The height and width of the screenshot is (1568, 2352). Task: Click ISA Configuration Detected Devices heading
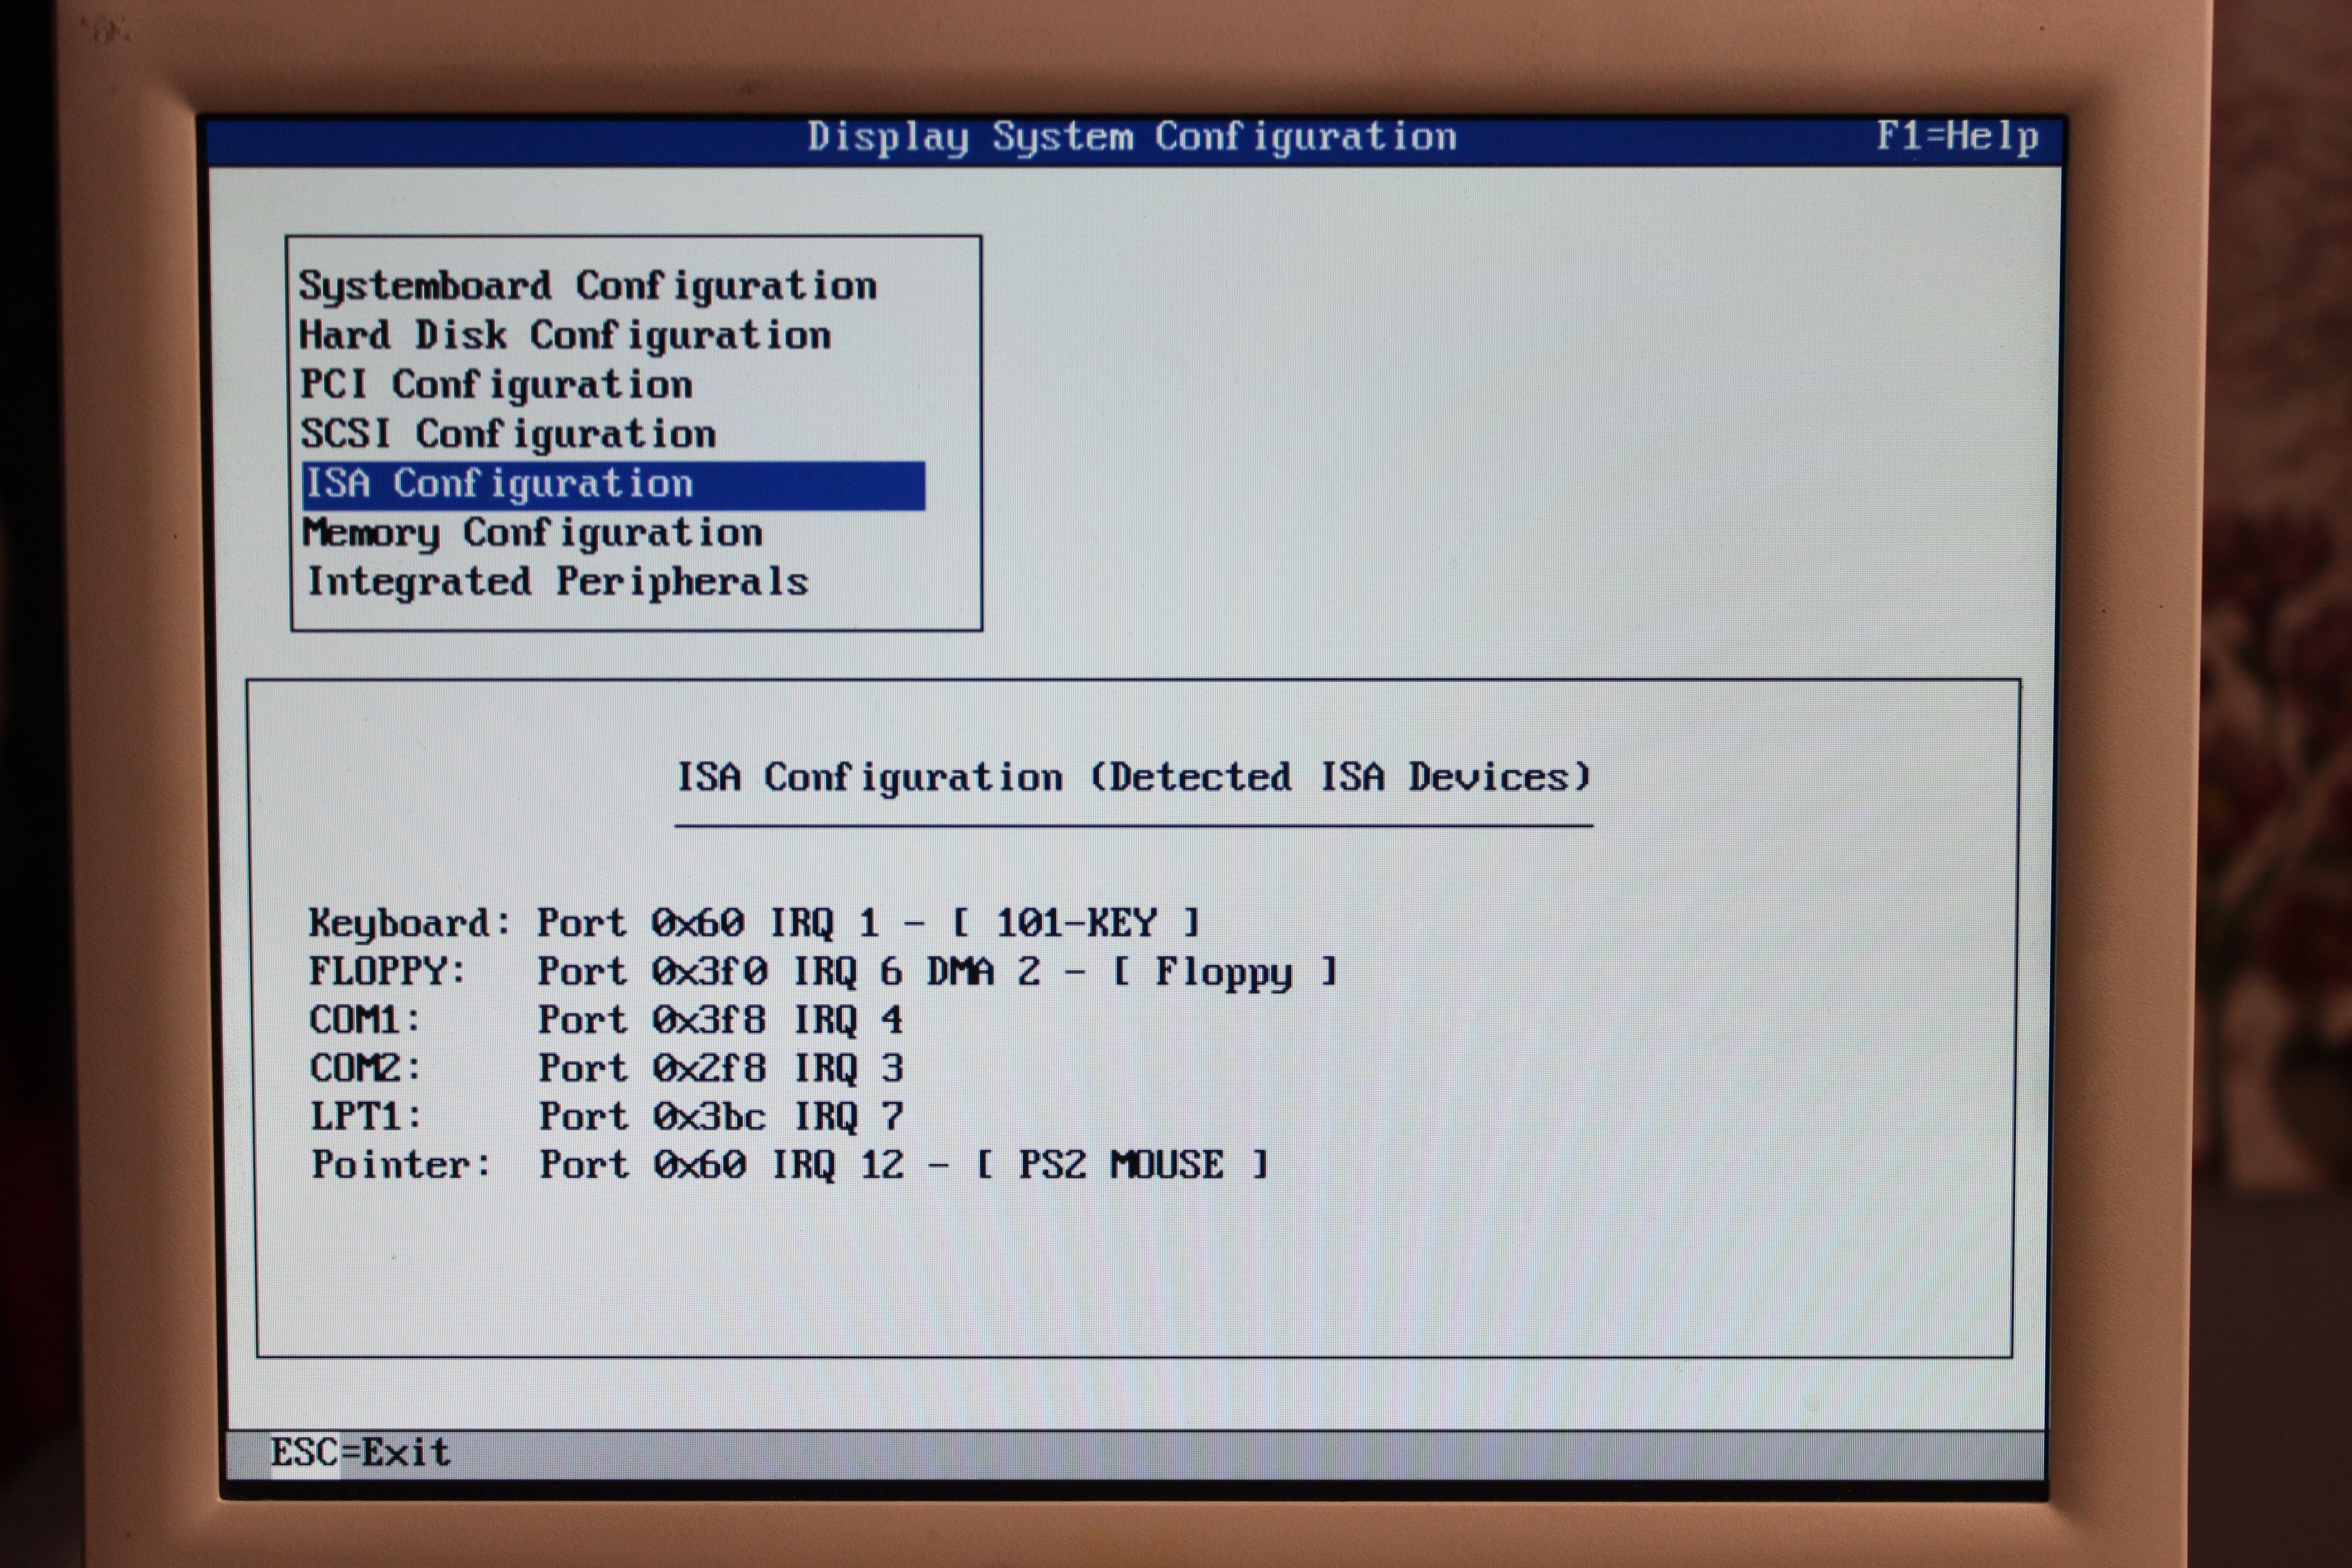pyautogui.click(x=1133, y=778)
